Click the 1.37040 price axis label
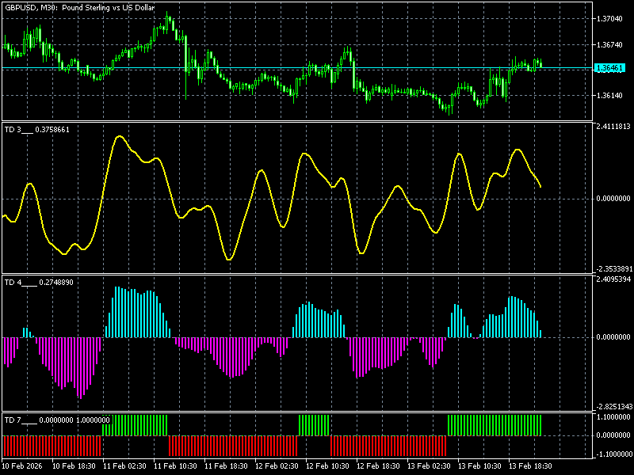634x475 pixels. point(609,18)
